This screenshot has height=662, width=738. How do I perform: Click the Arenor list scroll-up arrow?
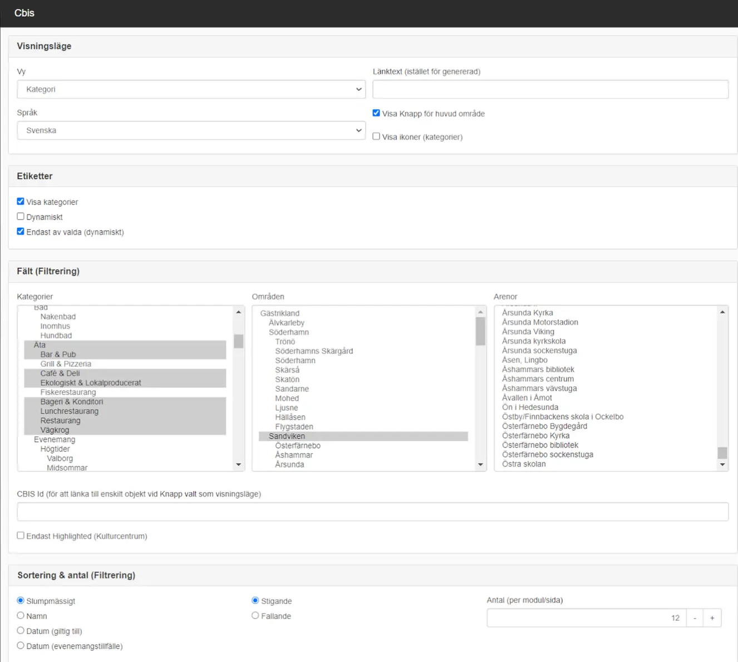[722, 312]
